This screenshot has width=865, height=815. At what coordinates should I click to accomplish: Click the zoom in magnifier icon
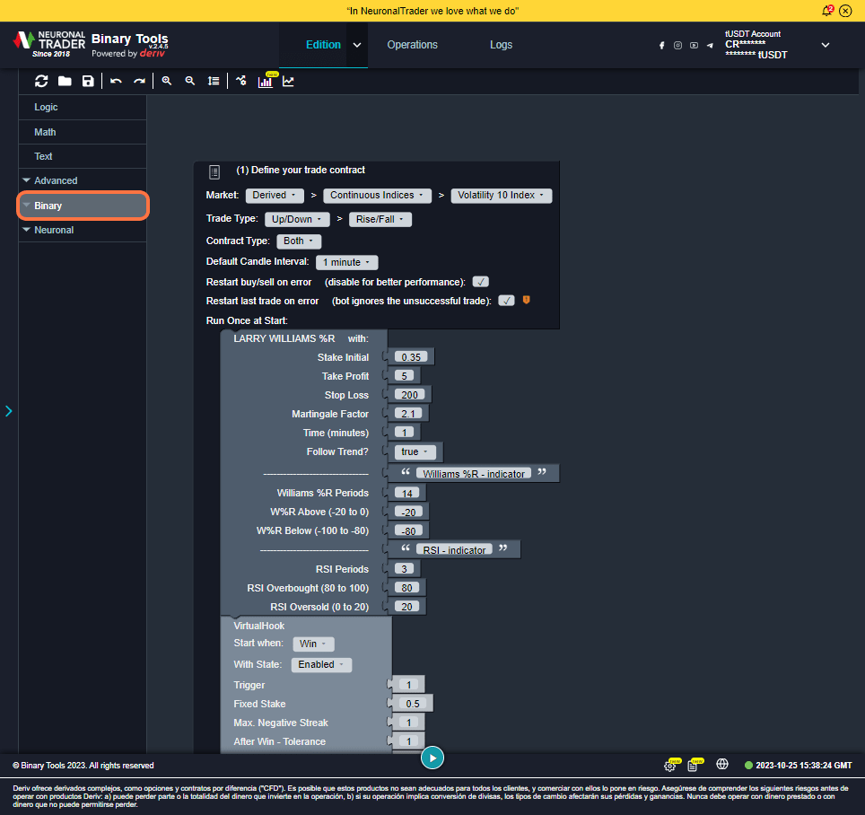(x=167, y=81)
